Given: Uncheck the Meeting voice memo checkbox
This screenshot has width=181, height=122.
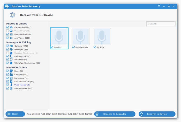Looking at the screenshot, I should click(x=52, y=47).
